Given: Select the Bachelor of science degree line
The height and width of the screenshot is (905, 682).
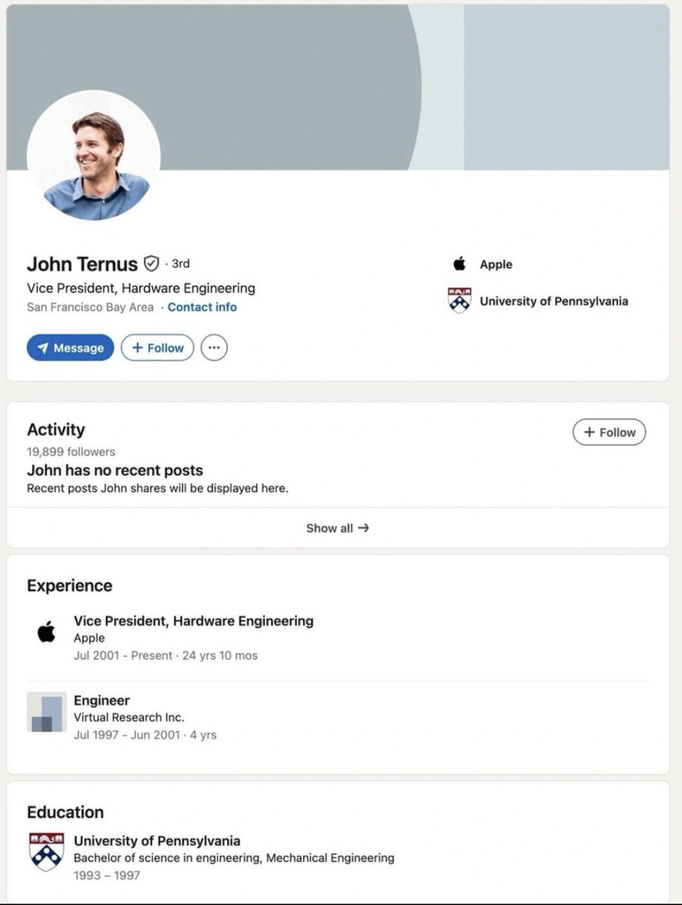Looking at the screenshot, I should click(234, 858).
